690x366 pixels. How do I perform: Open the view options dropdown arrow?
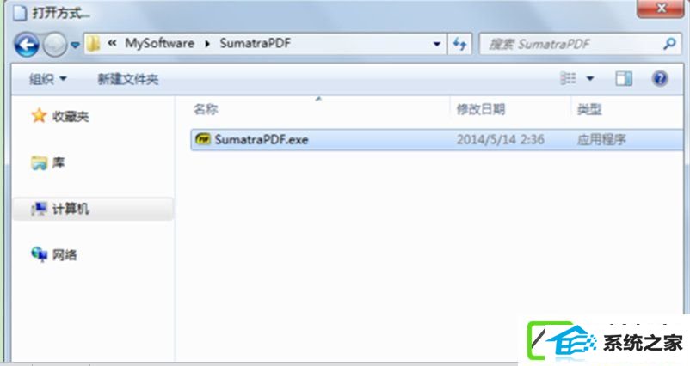(x=589, y=79)
